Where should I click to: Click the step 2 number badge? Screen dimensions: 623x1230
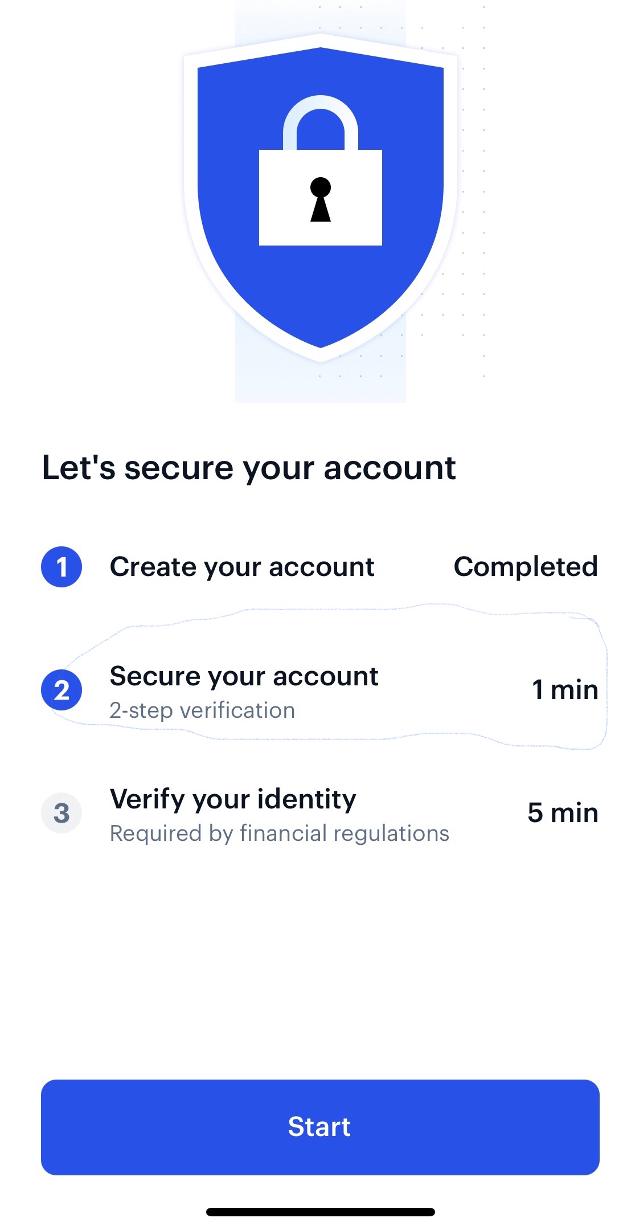tap(62, 690)
